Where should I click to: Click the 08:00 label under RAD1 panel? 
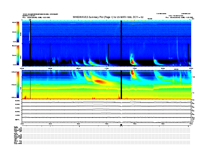pos(79,68)
